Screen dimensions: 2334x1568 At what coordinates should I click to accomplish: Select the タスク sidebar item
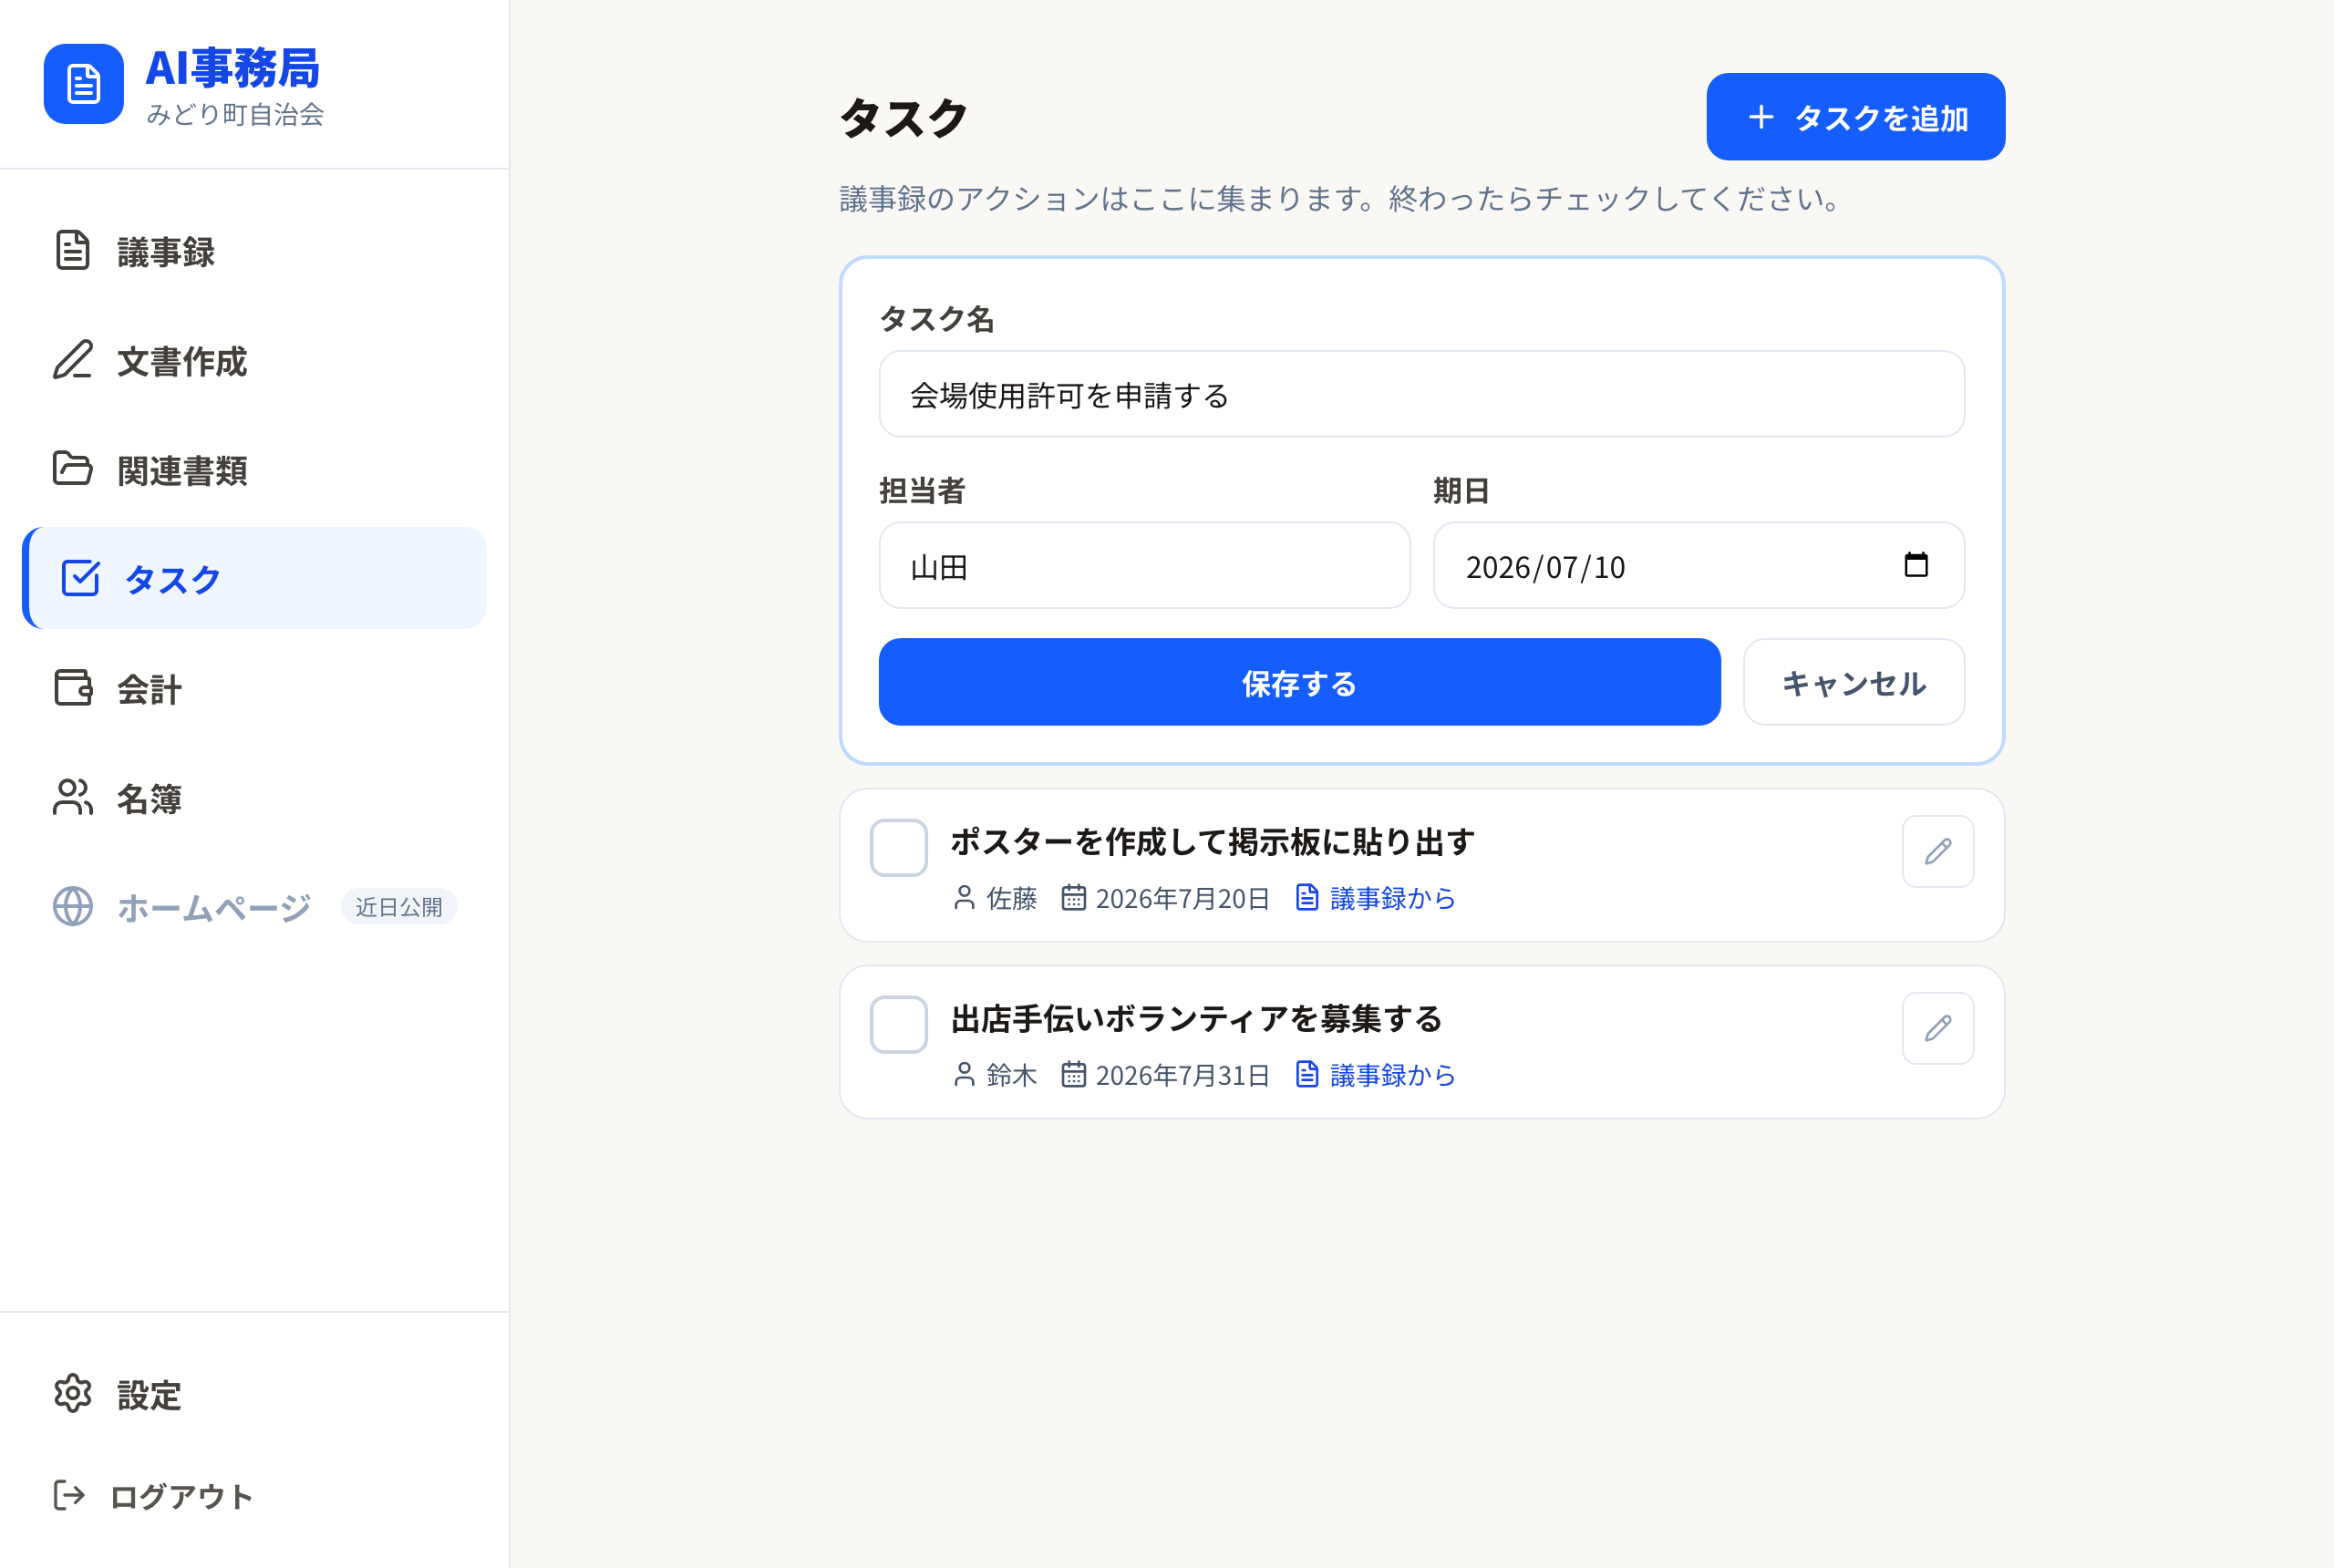click(x=254, y=578)
